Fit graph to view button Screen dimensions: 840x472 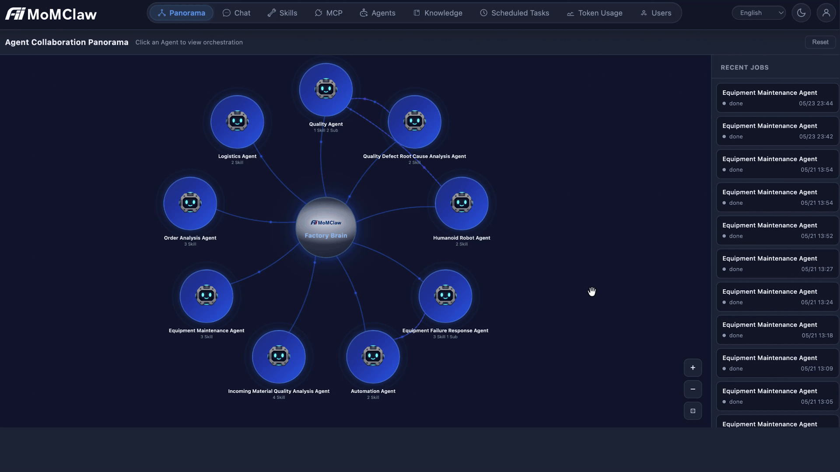(x=693, y=411)
